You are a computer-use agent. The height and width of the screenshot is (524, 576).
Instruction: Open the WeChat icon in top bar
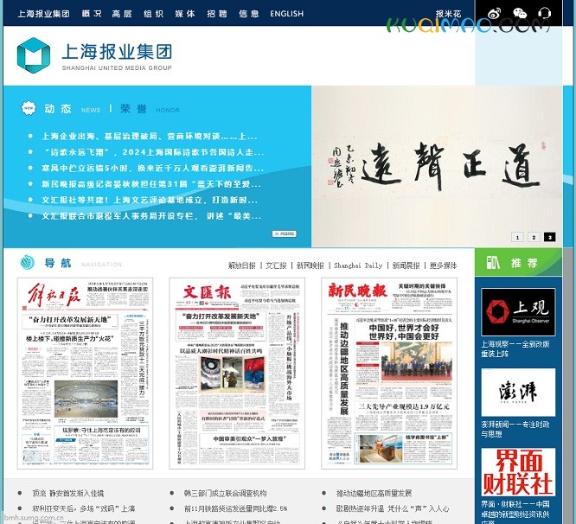point(520,14)
